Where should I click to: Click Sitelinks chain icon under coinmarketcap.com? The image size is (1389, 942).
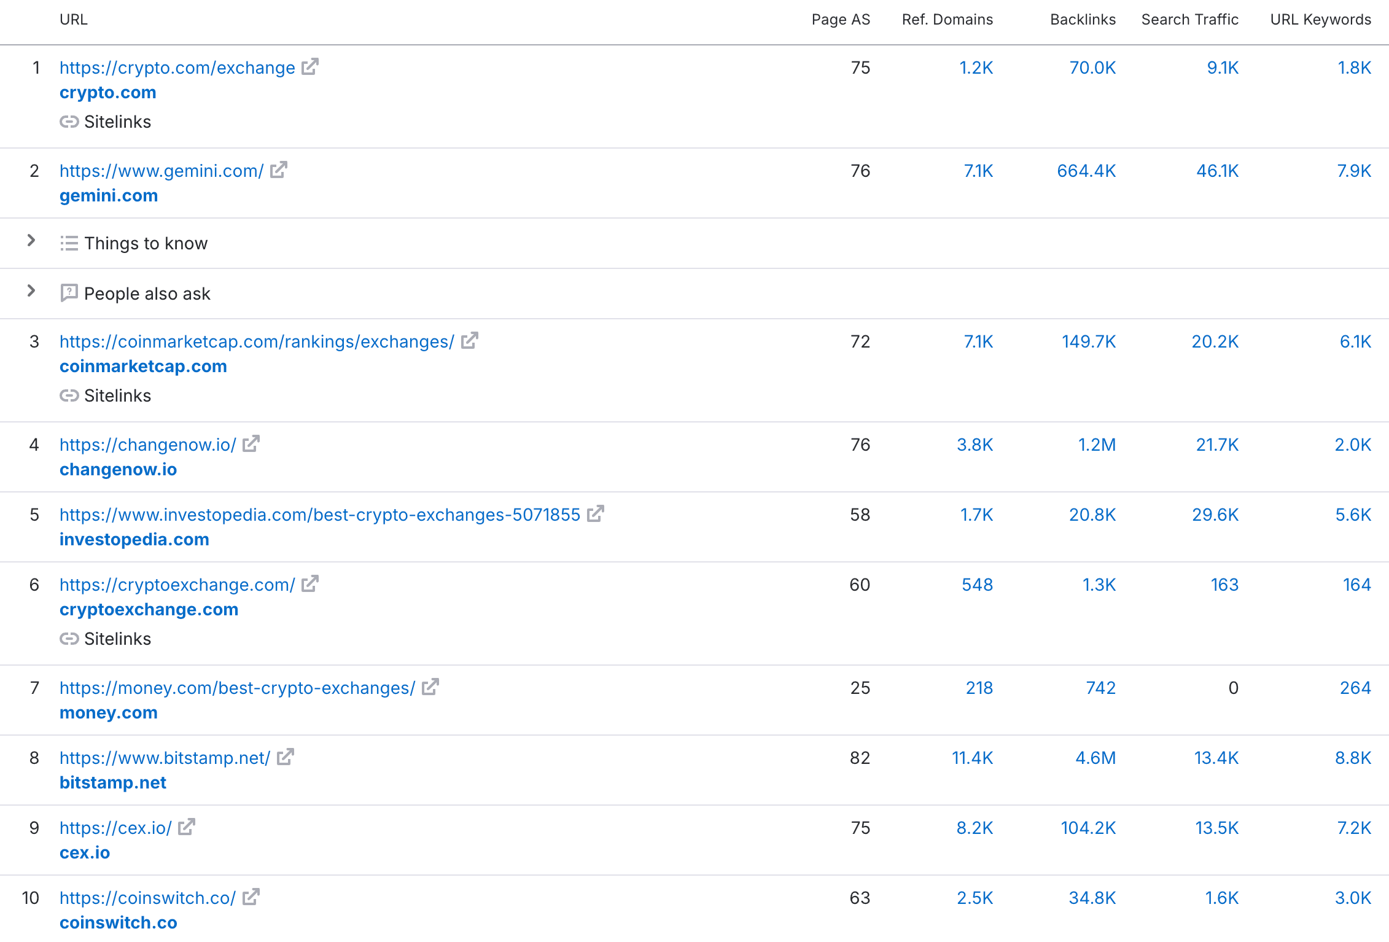69,395
